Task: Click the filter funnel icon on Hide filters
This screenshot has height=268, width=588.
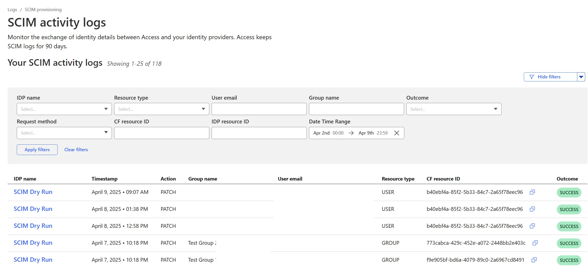Action: [532, 77]
